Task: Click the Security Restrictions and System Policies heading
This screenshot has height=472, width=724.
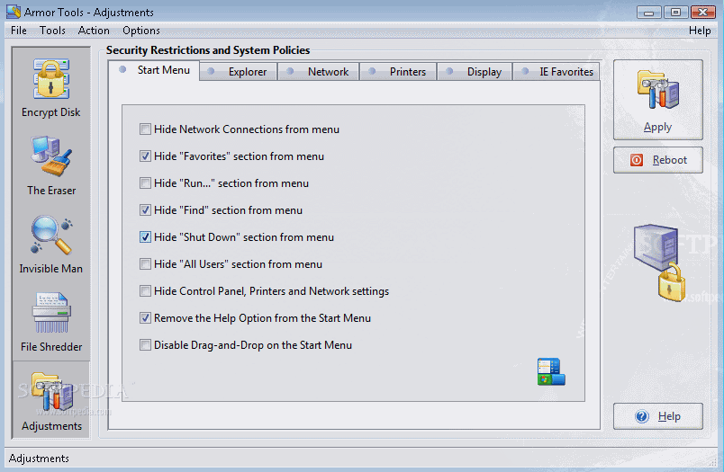Action: pos(208,50)
